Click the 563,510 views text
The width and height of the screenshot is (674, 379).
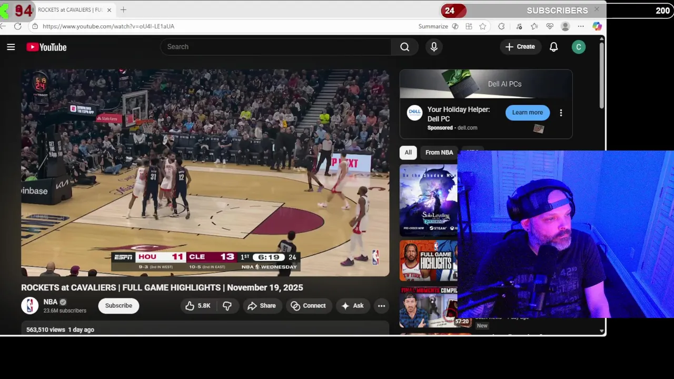click(46, 330)
